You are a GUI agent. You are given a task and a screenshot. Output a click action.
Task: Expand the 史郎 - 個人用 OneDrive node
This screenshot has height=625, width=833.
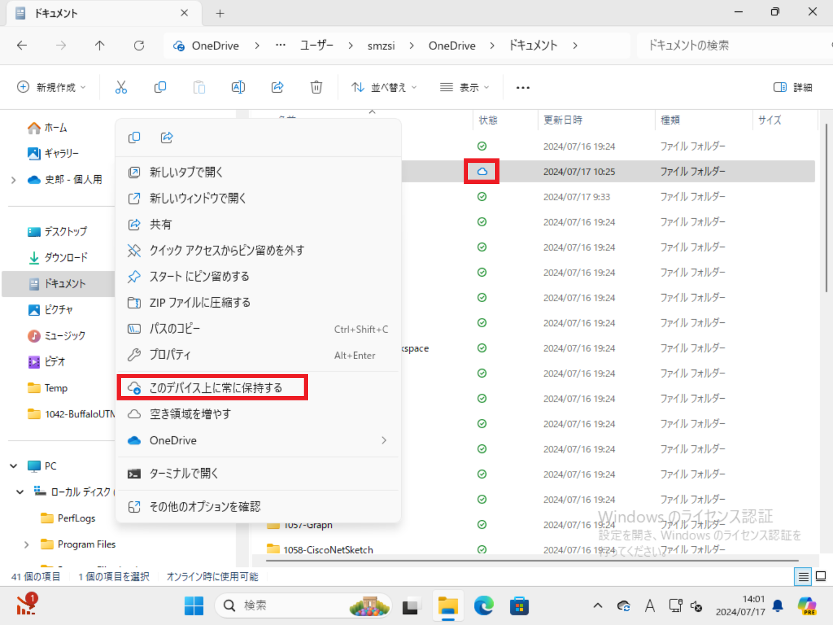[14, 180]
